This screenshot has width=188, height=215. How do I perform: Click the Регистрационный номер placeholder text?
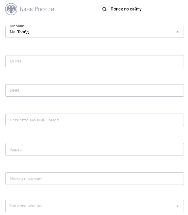coord(34,120)
